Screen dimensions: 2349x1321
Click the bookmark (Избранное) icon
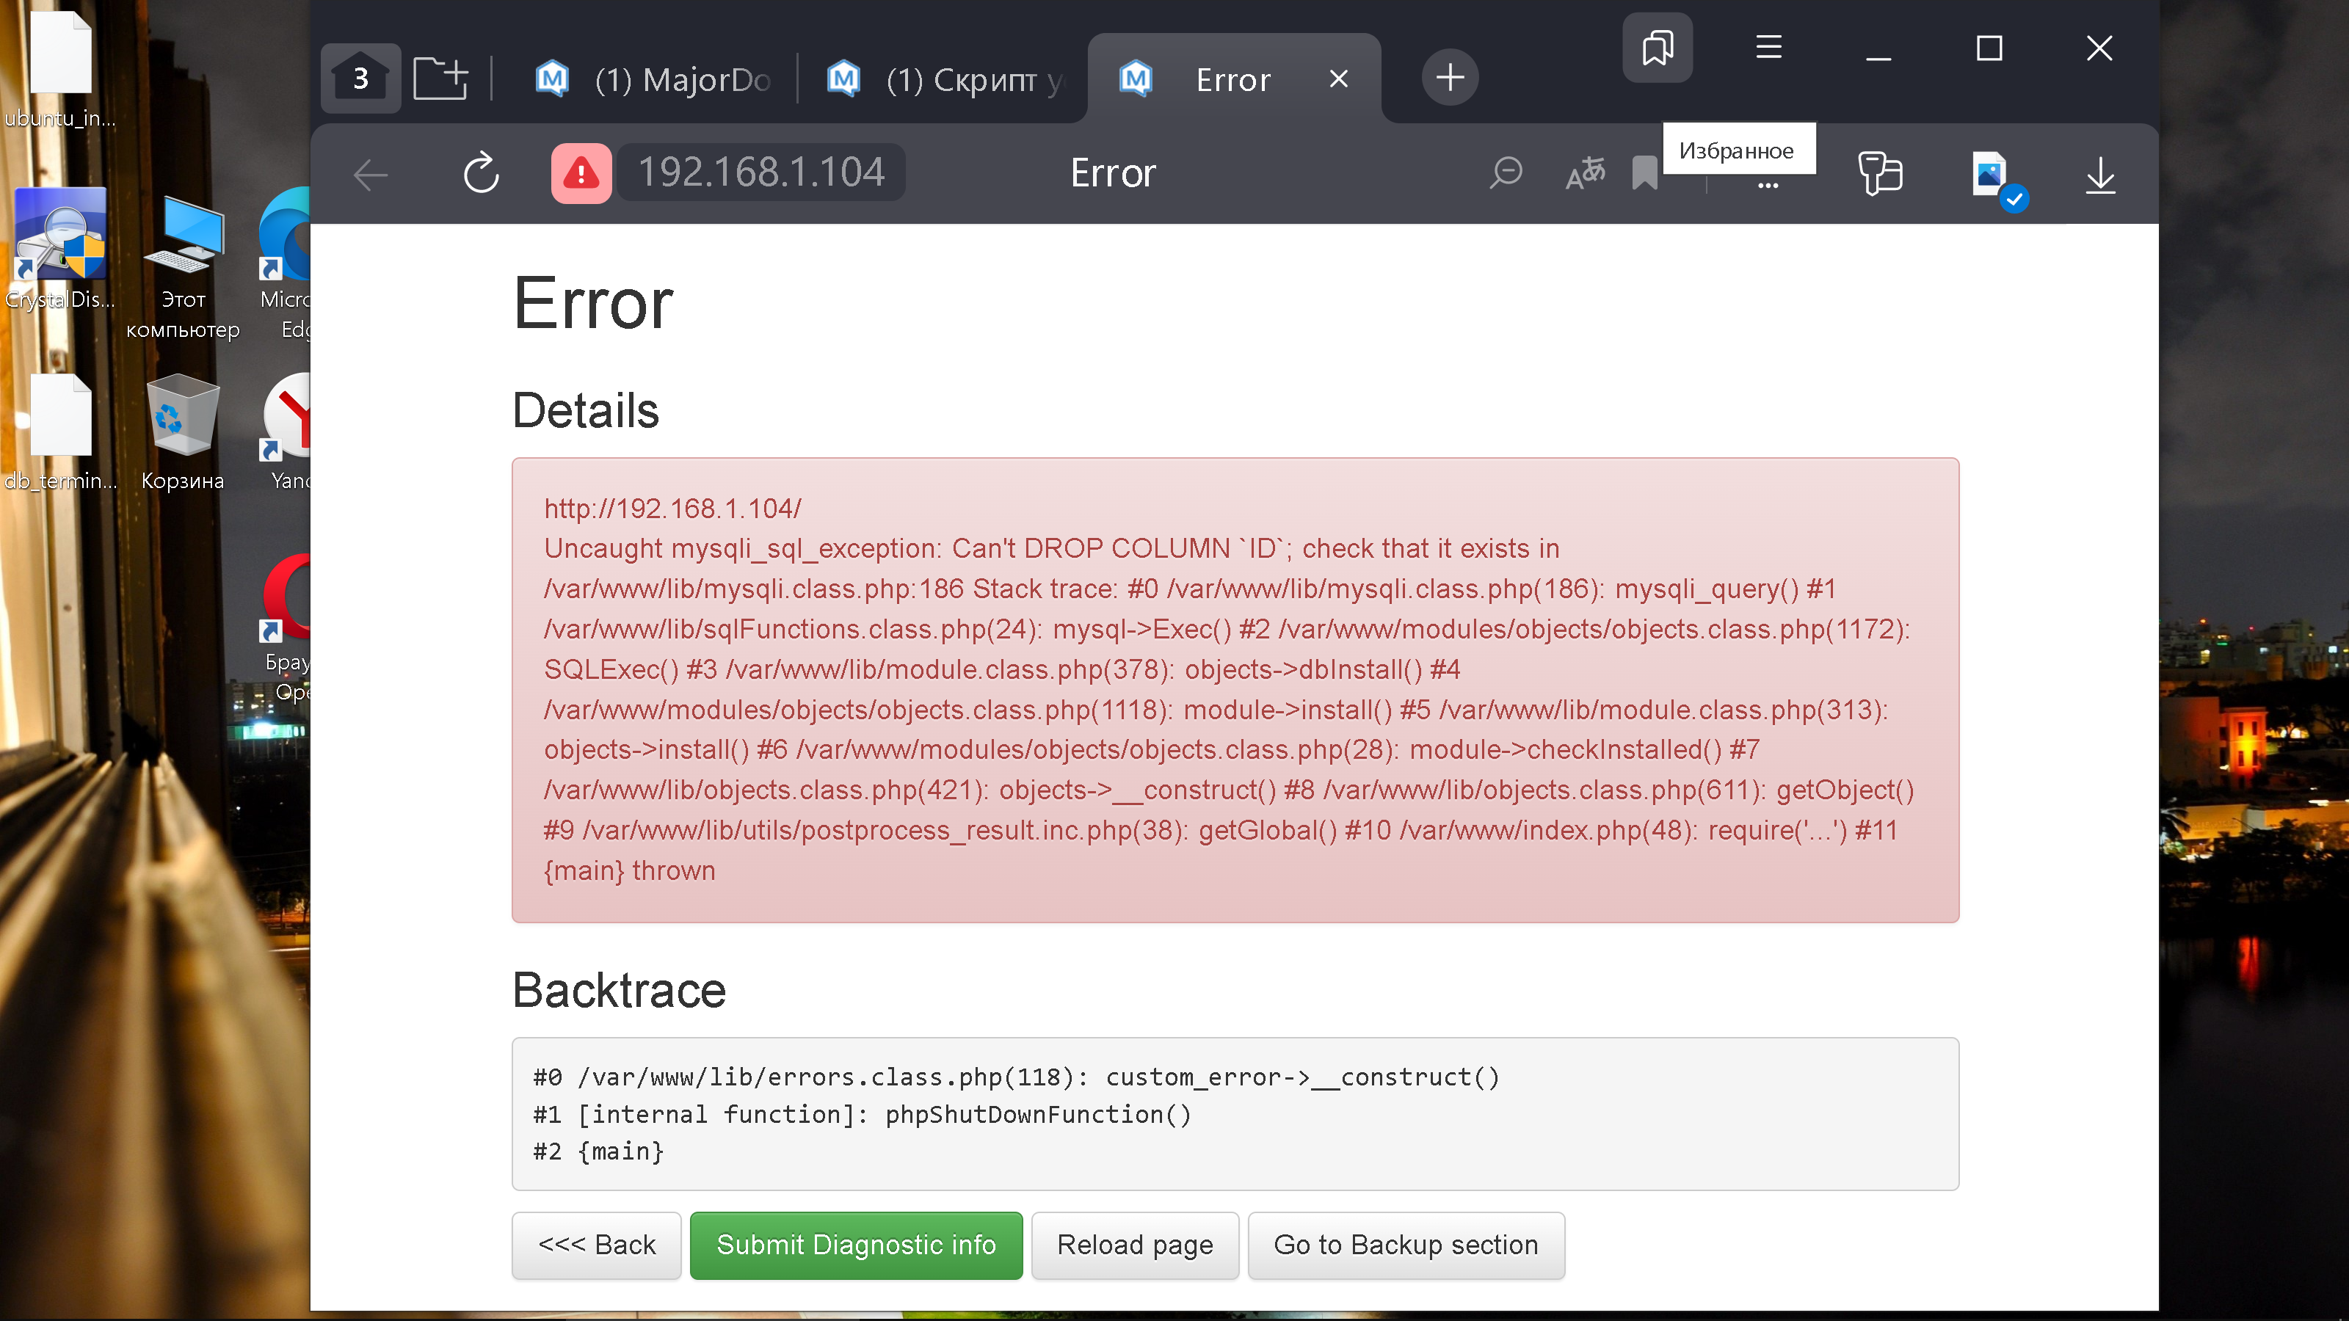pyautogui.click(x=1644, y=172)
